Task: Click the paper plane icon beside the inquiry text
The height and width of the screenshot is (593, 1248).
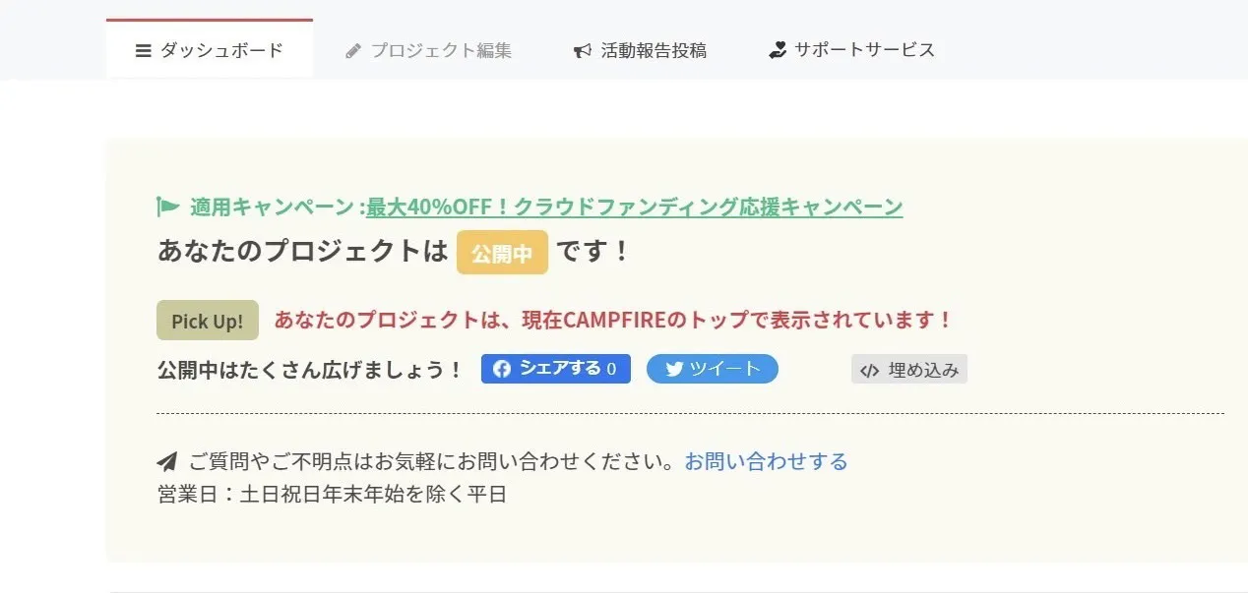Action: point(167,461)
